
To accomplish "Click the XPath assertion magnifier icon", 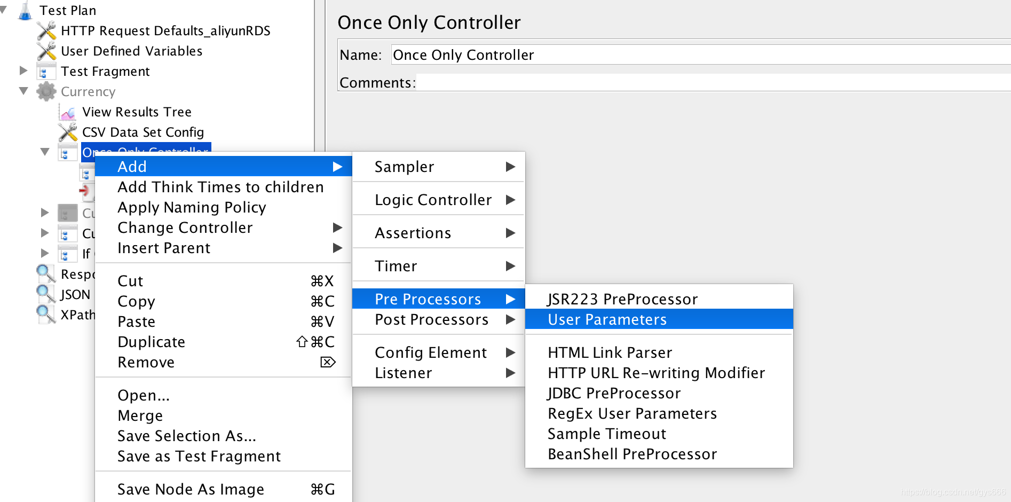I will [x=46, y=315].
